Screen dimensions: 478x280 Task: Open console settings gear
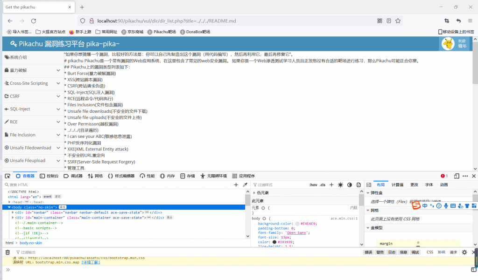[464, 253]
